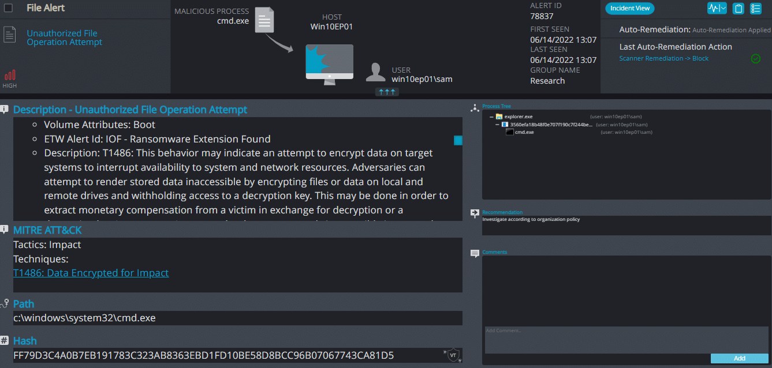The image size is (772, 368).
Task: Open Scanner Remediation -> Block link
Action: point(664,58)
